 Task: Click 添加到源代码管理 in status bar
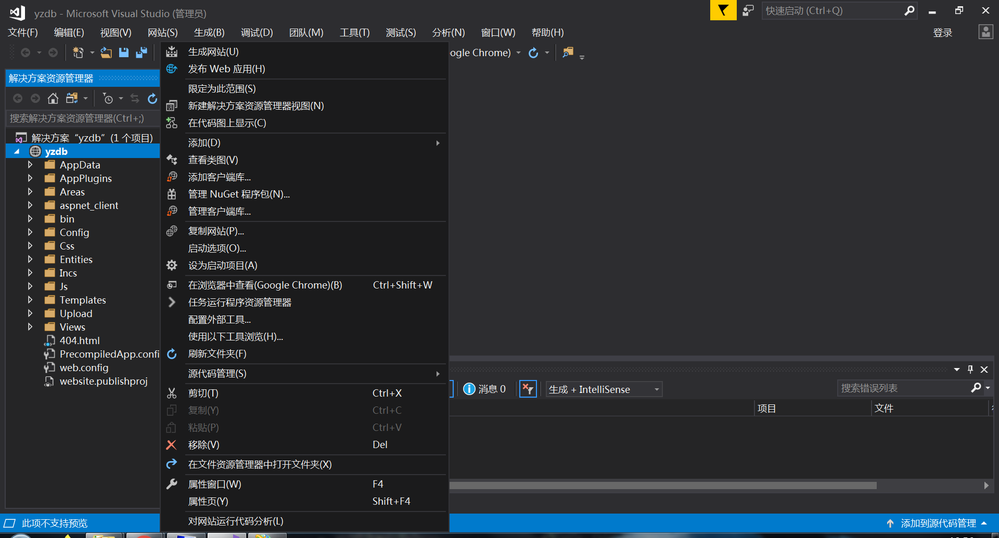pyautogui.click(x=938, y=523)
